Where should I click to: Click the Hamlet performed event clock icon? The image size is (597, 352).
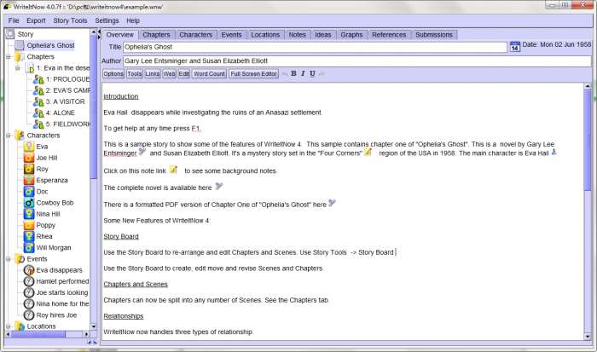coord(29,281)
